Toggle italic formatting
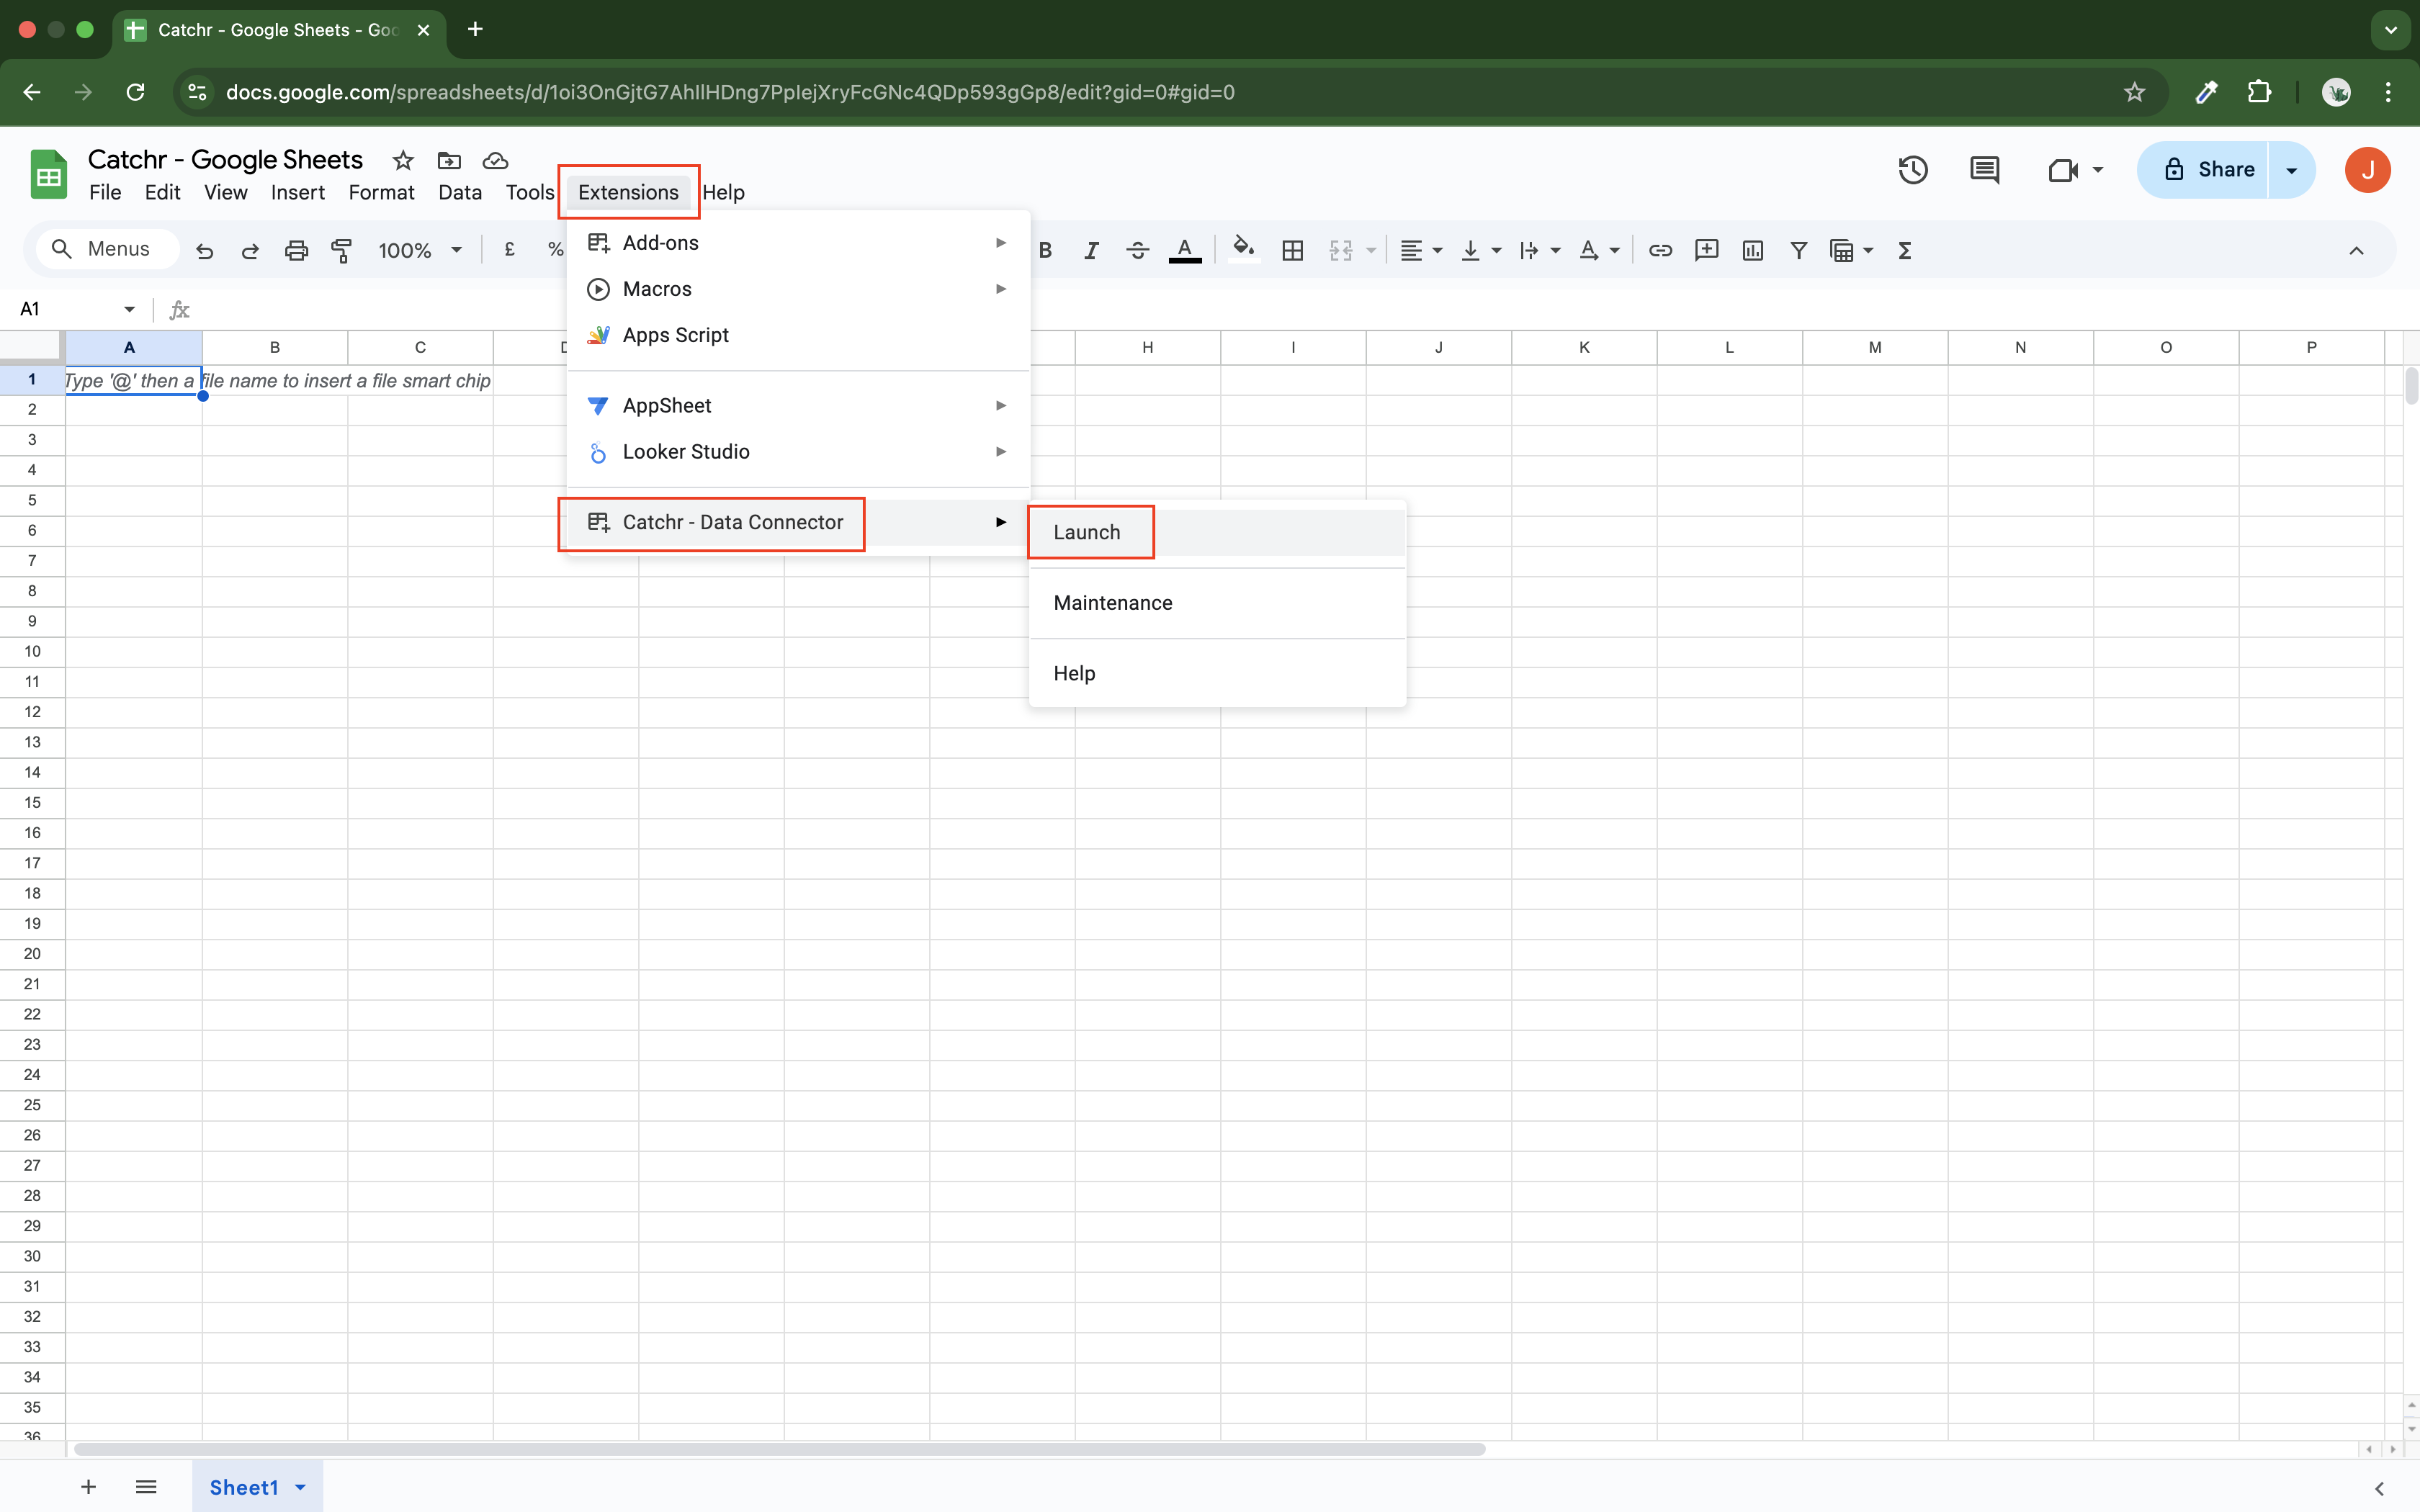The image size is (2420, 1512). click(1091, 250)
